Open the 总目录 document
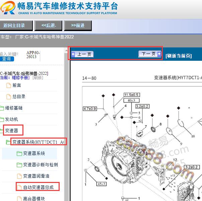This screenshot has width=202, height=201. tap(19, 96)
